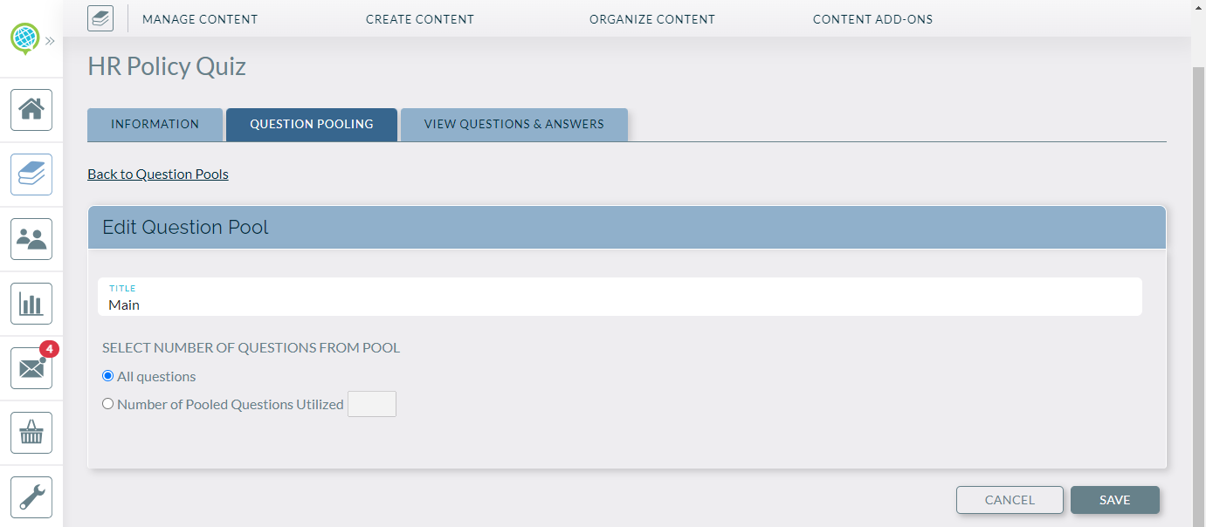This screenshot has width=1206, height=527.
Task: Switch to the INFORMATION tab
Action: click(155, 124)
